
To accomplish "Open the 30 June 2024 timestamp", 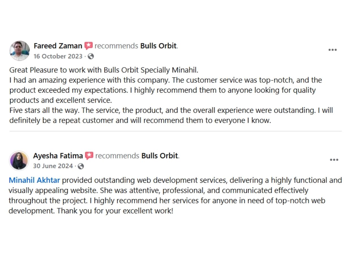I will 53,166.
